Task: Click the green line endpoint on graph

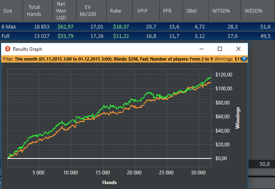Action: tap(210, 77)
